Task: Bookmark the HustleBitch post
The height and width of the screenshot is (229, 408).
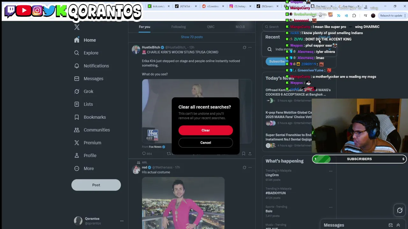Action: point(244,154)
